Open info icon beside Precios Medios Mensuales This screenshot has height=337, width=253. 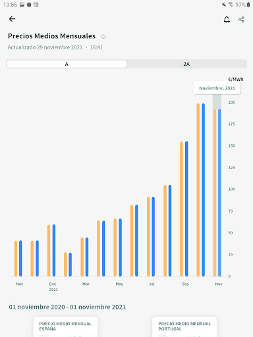[x=103, y=37]
